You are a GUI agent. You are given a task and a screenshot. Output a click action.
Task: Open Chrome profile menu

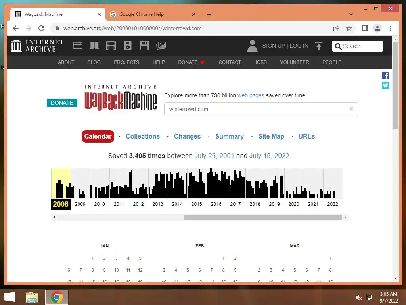377,28
